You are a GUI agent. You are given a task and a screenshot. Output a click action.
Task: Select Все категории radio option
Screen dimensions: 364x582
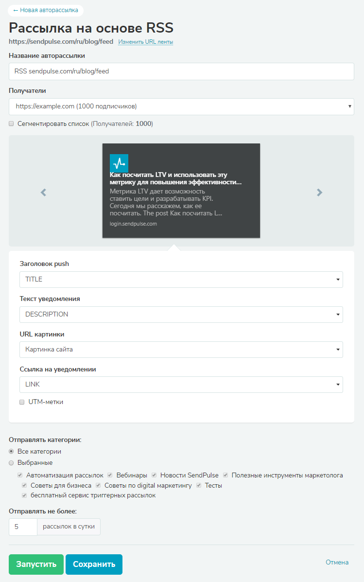coord(11,451)
